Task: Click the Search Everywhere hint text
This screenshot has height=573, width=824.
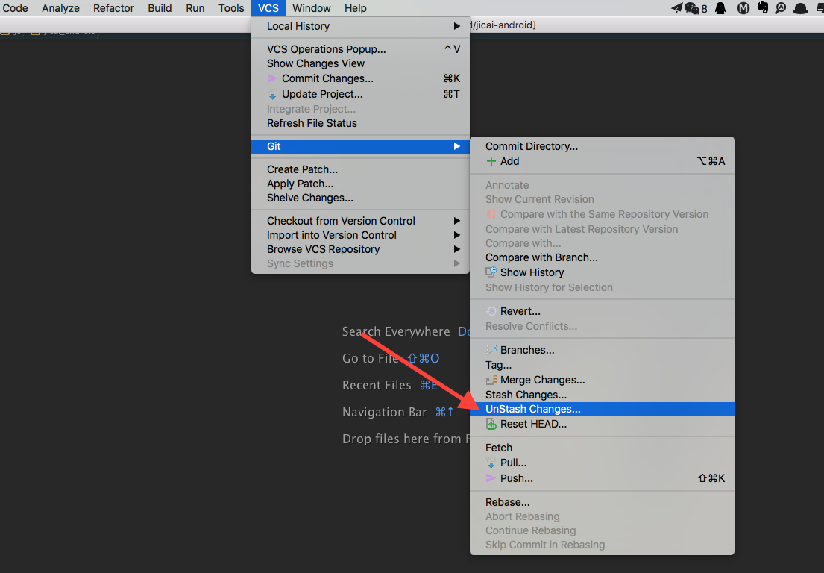Action: 396,332
